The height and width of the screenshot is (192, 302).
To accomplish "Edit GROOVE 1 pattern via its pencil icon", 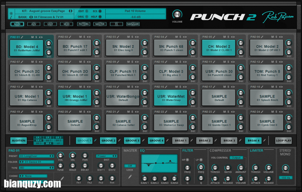I will (95, 140).
